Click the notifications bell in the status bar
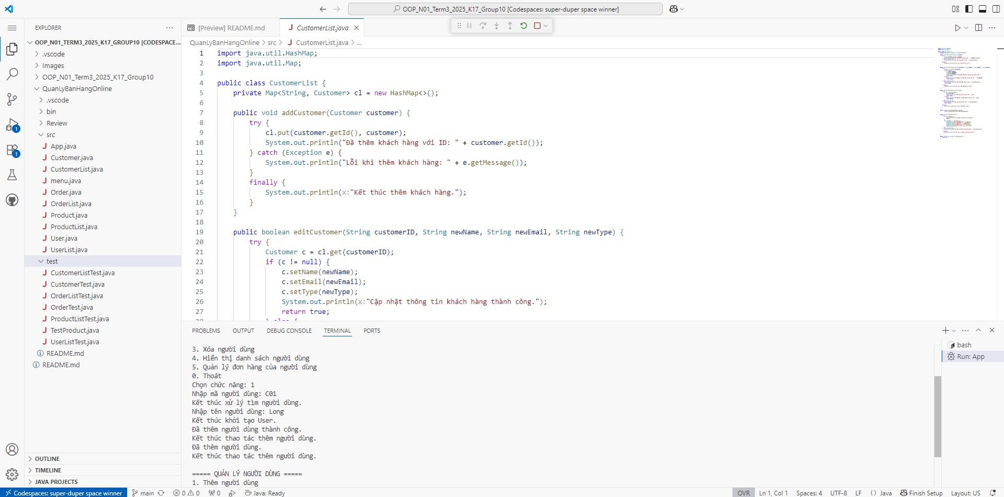Image resolution: width=1004 pixels, height=497 pixels. coord(992,493)
